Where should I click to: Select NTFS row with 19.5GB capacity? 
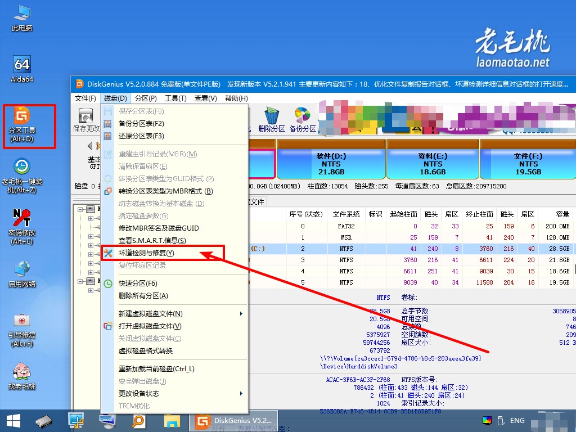[411, 282]
